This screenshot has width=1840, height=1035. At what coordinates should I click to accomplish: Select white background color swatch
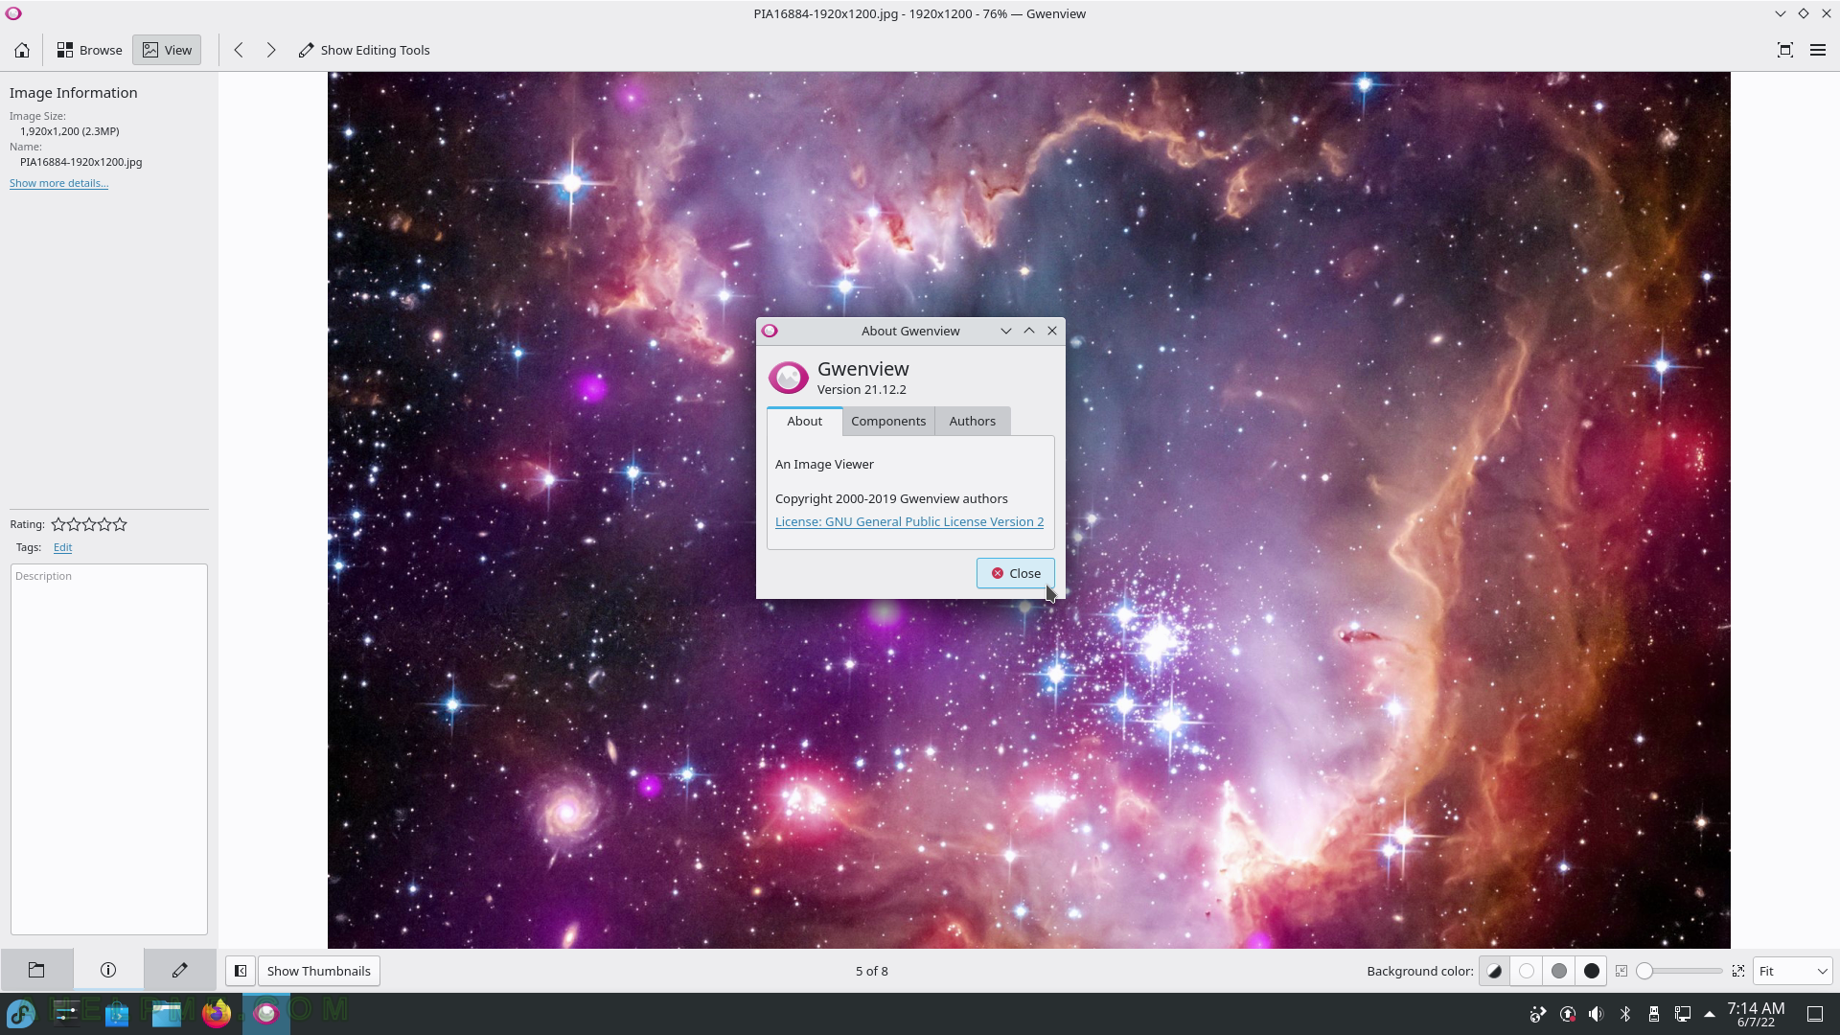(1527, 971)
